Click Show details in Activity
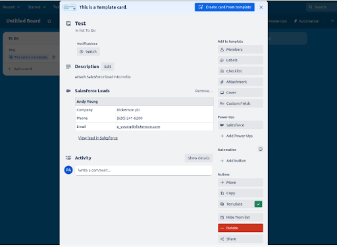This screenshot has width=337, height=247. (199, 158)
